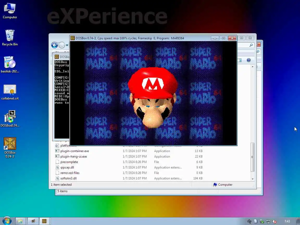Click the 194 KB size cell
300x225 pixels.
(x=198, y=178)
